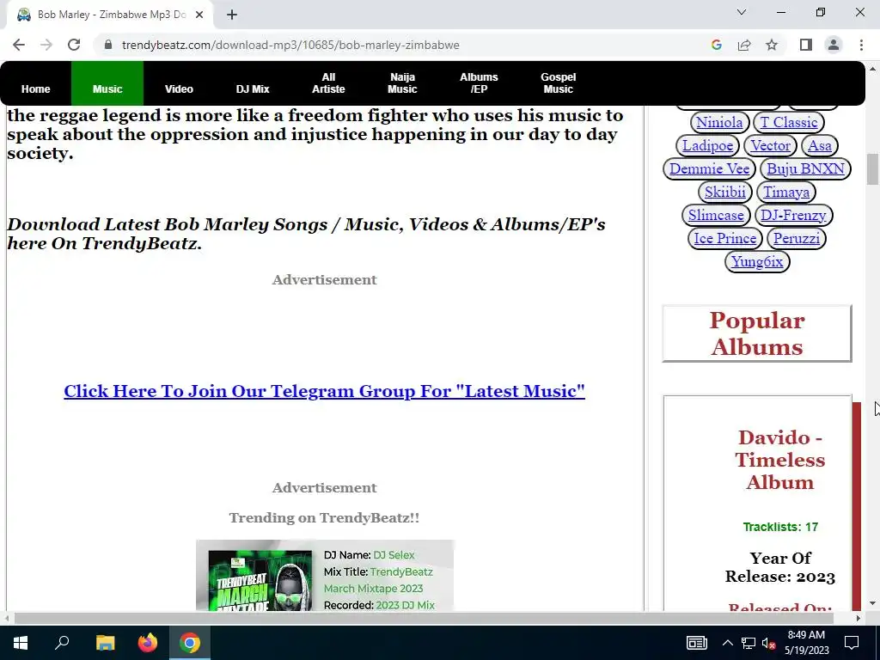Open the Windows Start menu

point(21,643)
